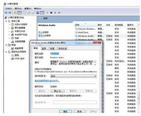The width and height of the screenshot is (141, 116).
Task: Click the 自动(延迟 startup type cell
Action: click(x=120, y=61)
